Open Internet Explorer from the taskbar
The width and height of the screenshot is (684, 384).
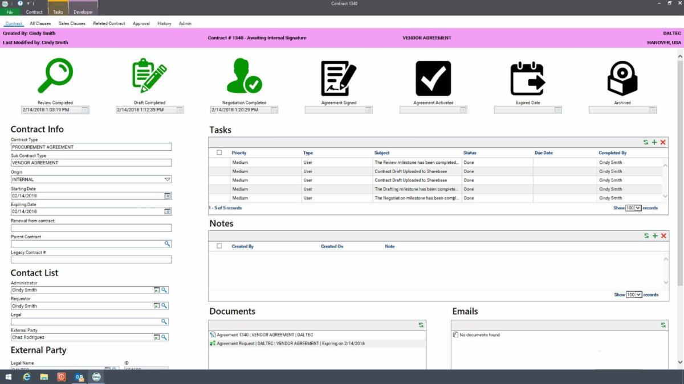point(26,377)
